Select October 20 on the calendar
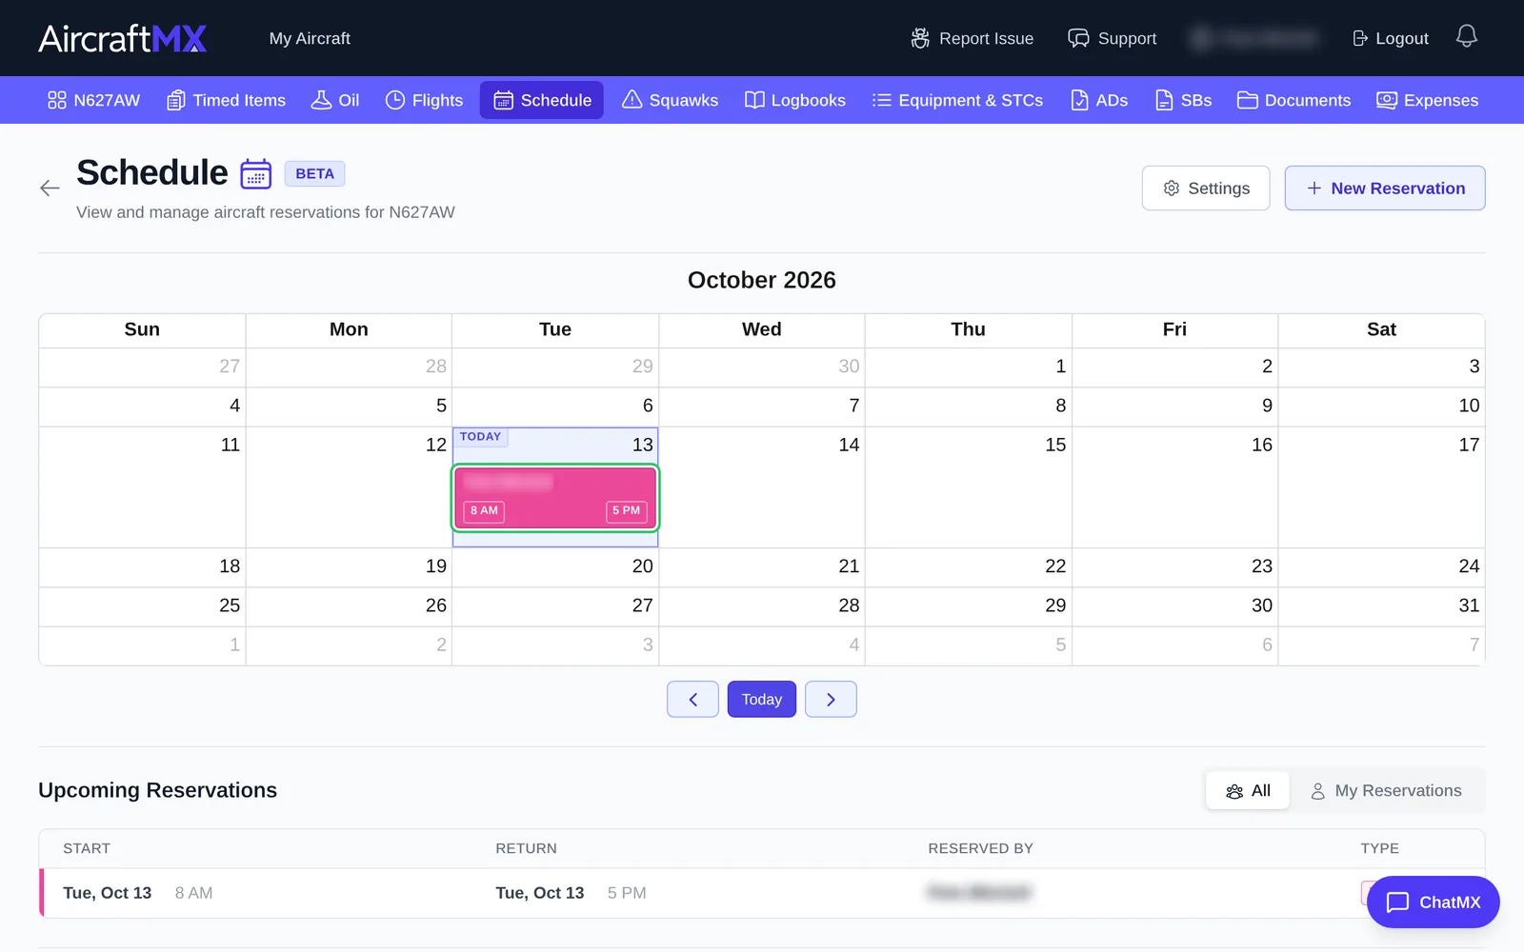This screenshot has width=1524, height=952. (x=555, y=567)
